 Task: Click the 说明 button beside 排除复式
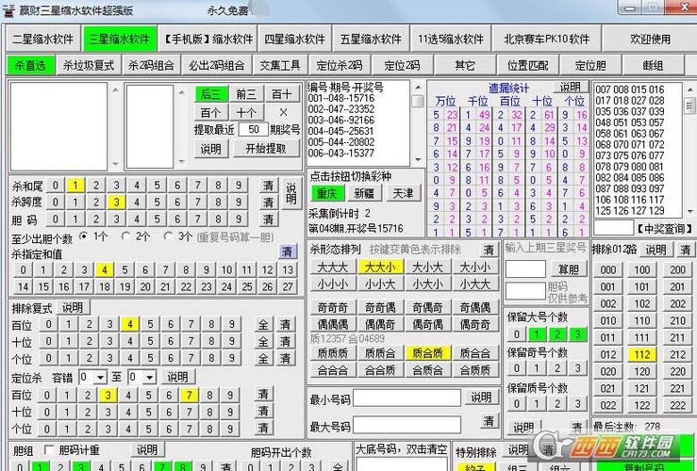[x=73, y=307]
